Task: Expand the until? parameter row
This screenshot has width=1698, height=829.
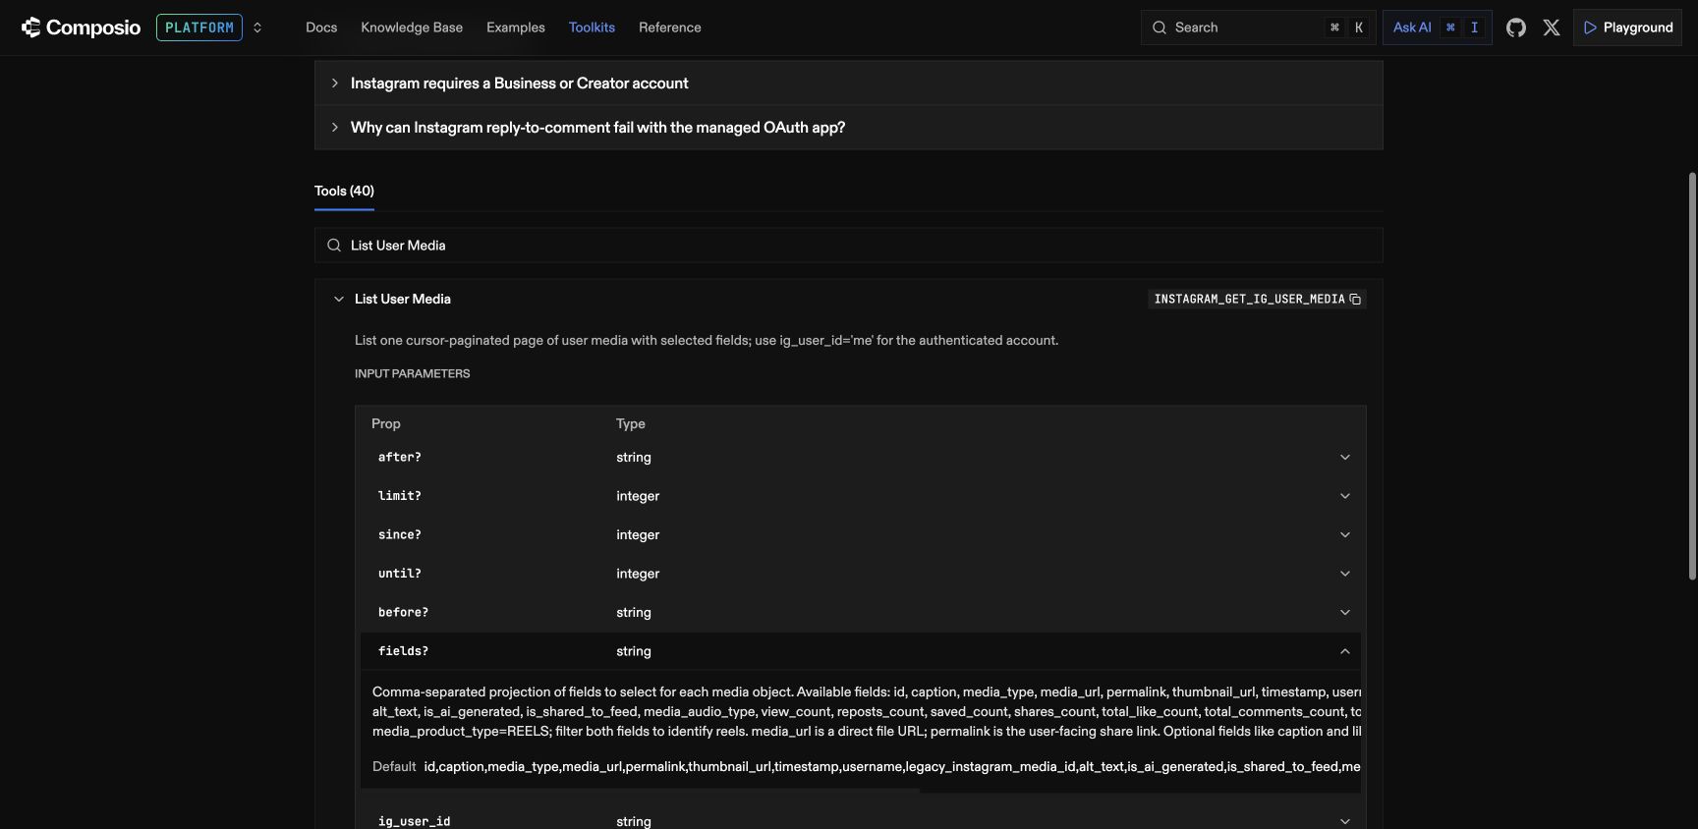Action: coord(861,574)
